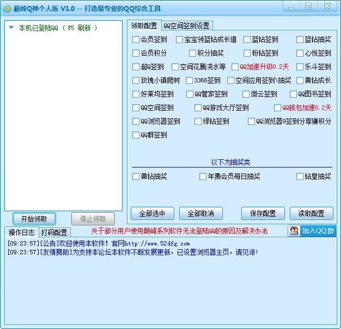Save settings with 保存配置 button
This screenshot has width=341, height=329.
(263, 213)
